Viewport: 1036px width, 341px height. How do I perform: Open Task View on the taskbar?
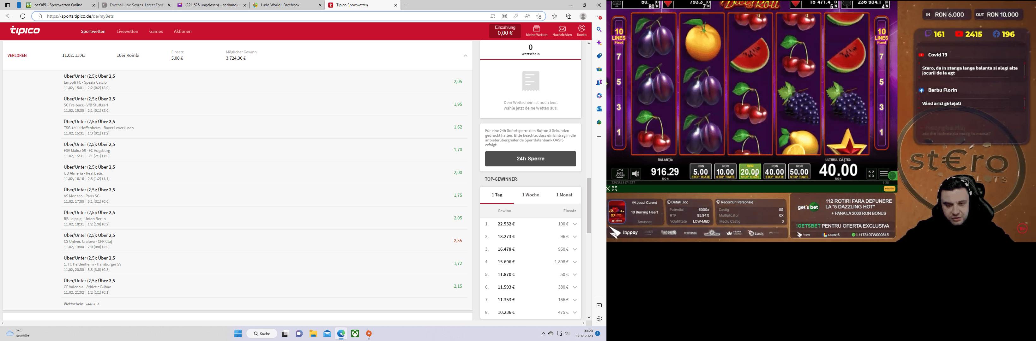(285, 333)
